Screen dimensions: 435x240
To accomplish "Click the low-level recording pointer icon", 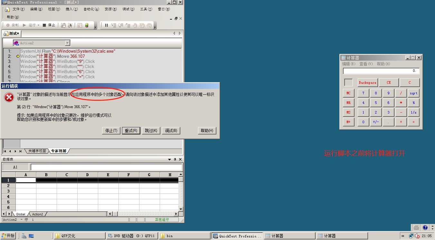I will (71, 25).
